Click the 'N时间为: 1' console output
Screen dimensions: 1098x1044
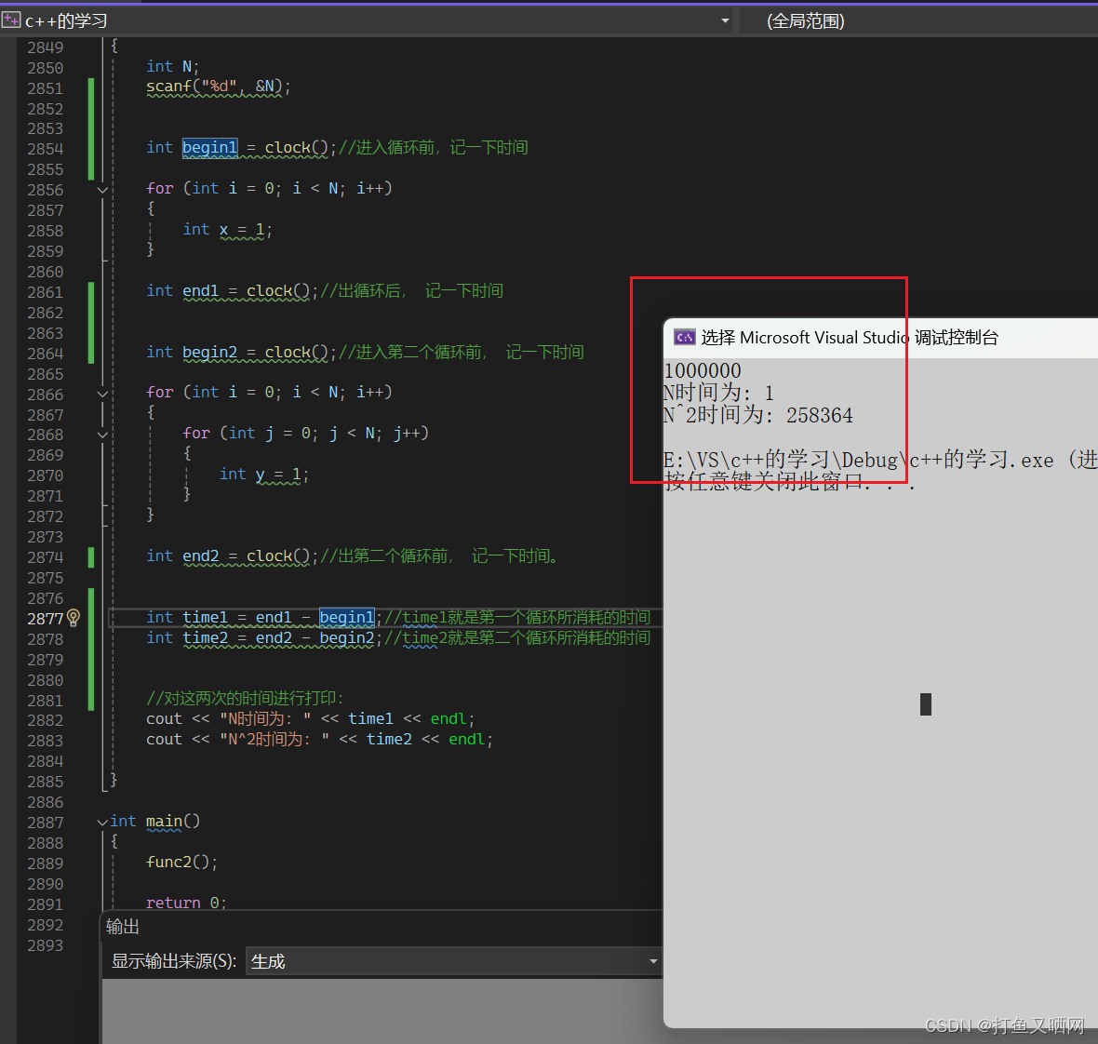coord(718,393)
